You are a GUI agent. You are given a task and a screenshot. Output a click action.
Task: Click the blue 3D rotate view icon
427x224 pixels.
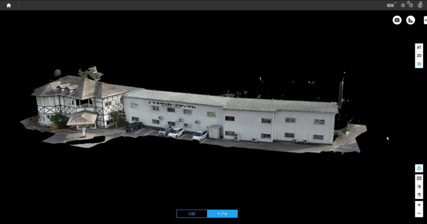(x=419, y=168)
